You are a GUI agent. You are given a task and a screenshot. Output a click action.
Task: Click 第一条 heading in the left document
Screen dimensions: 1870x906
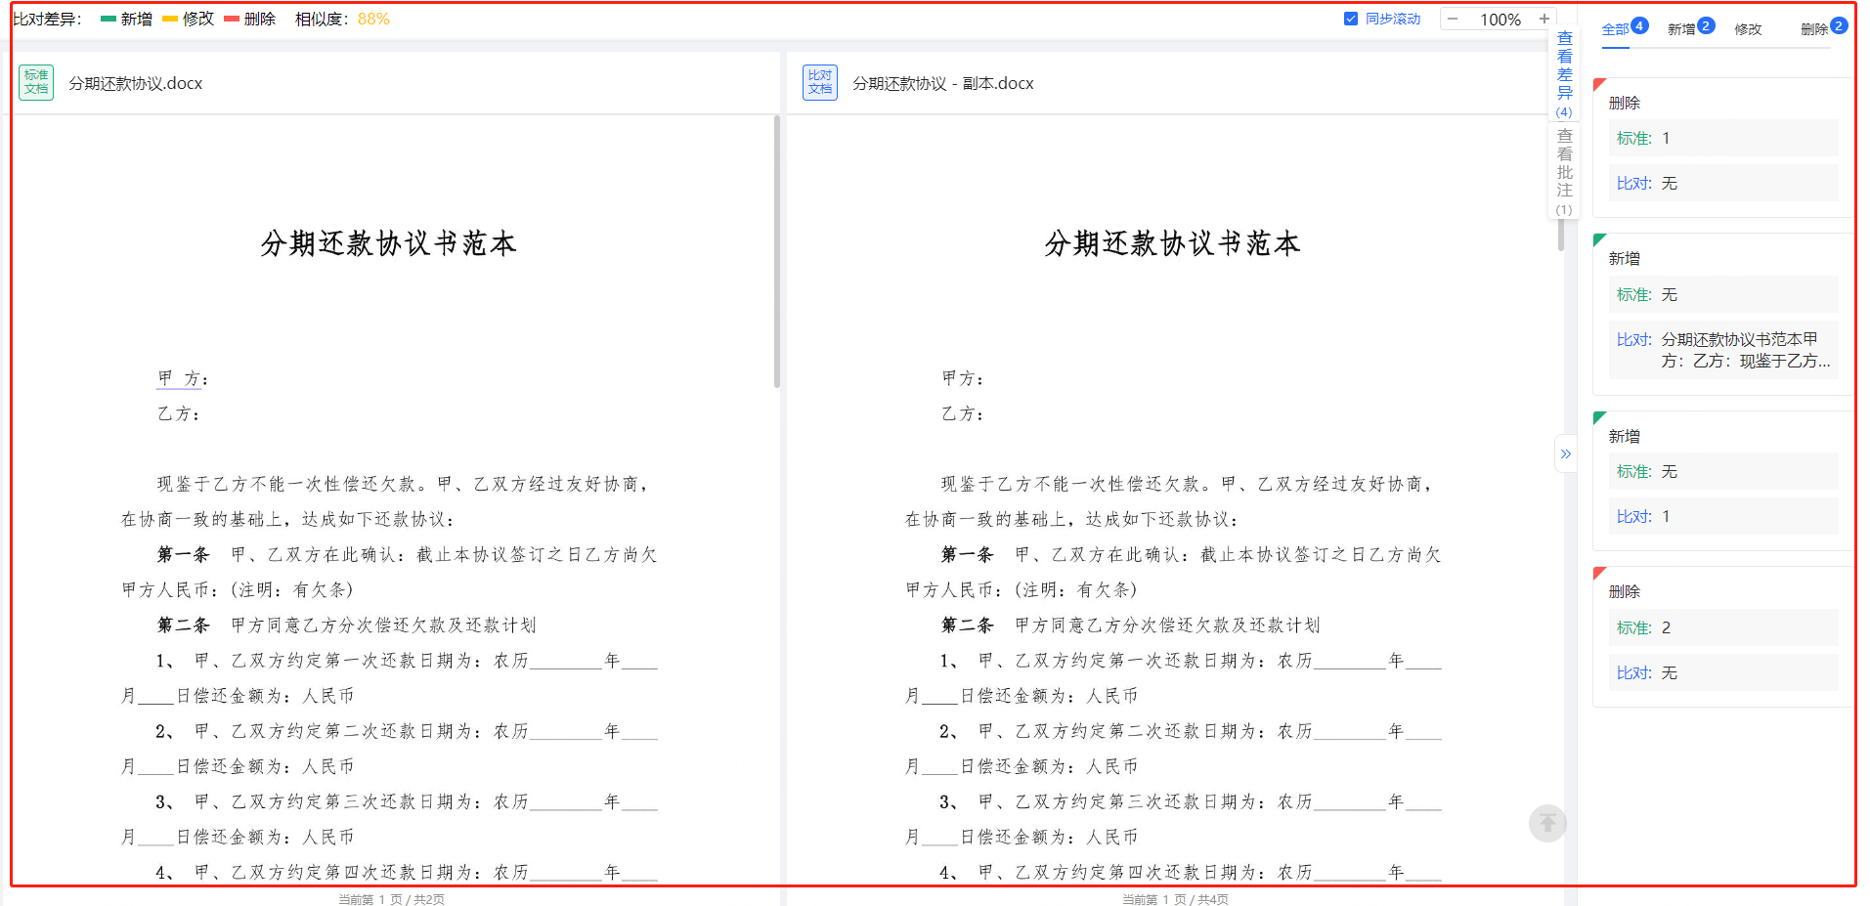click(x=184, y=554)
